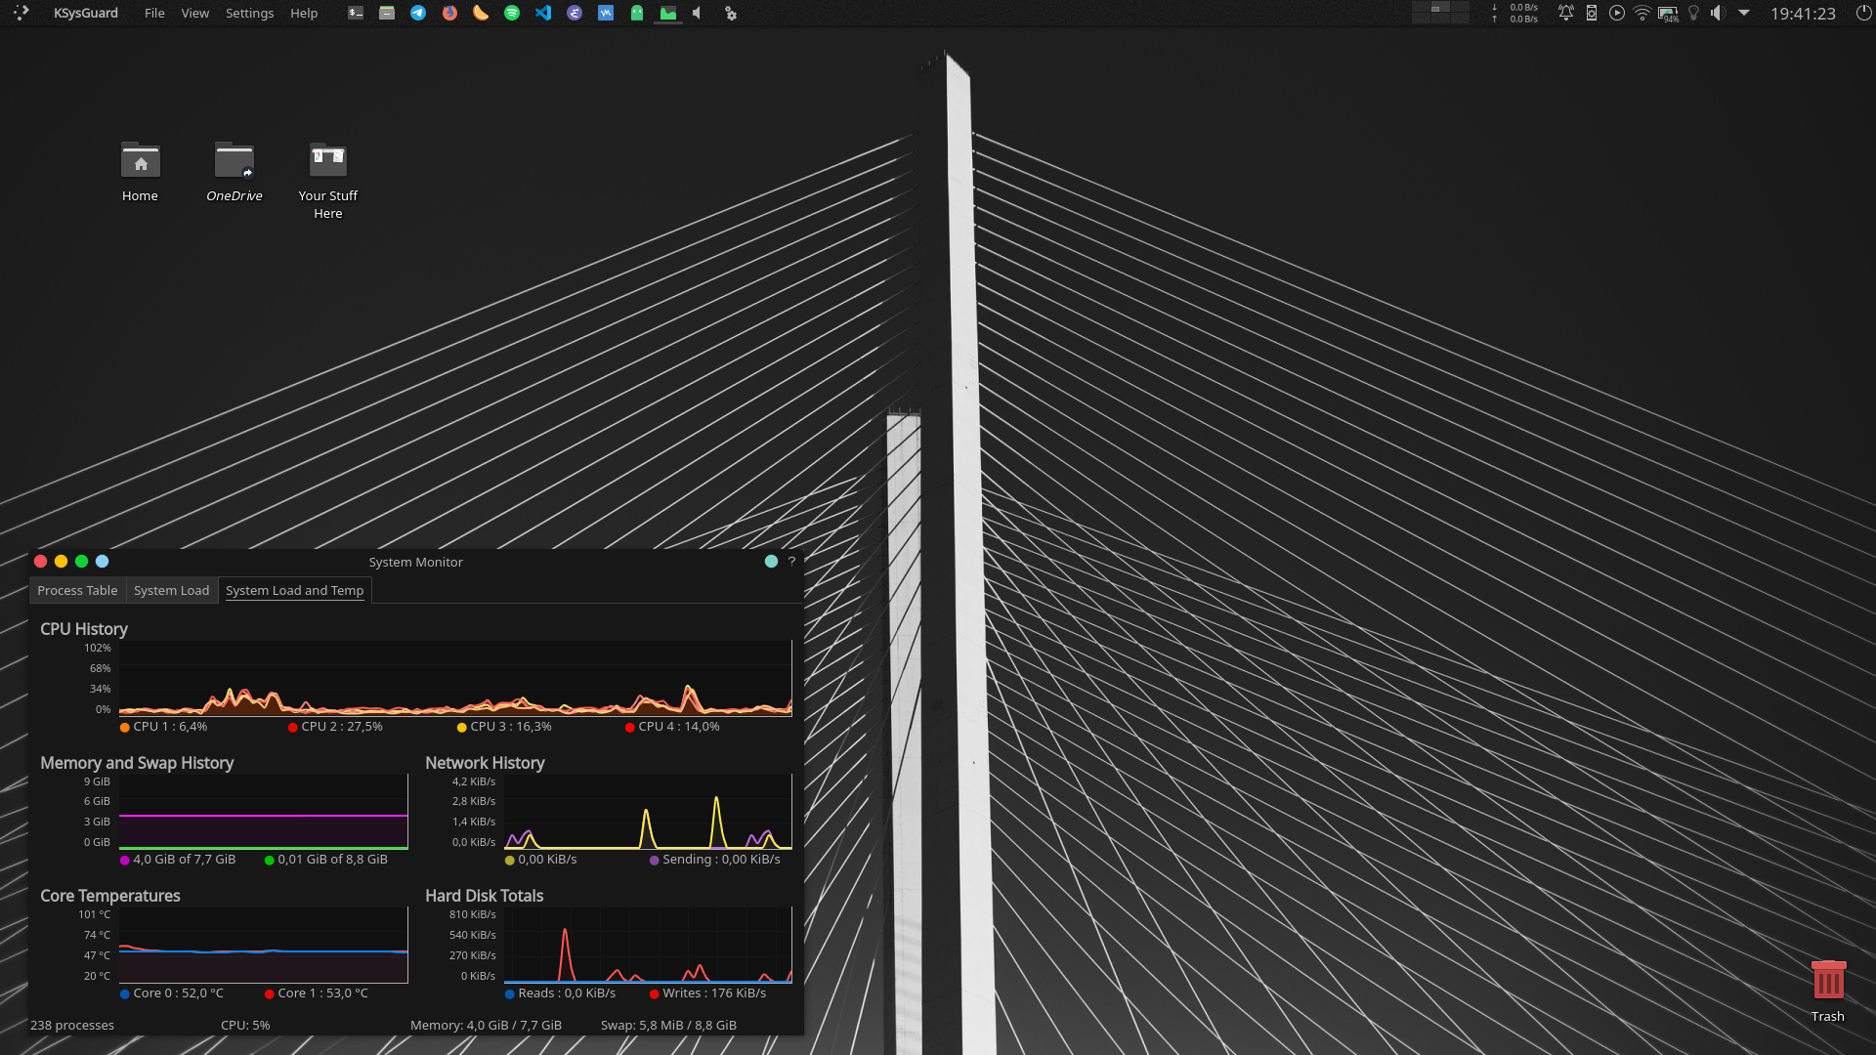The width and height of the screenshot is (1876, 1055).
Task: Open the purple round app icon in the panel
Action: [x=575, y=13]
